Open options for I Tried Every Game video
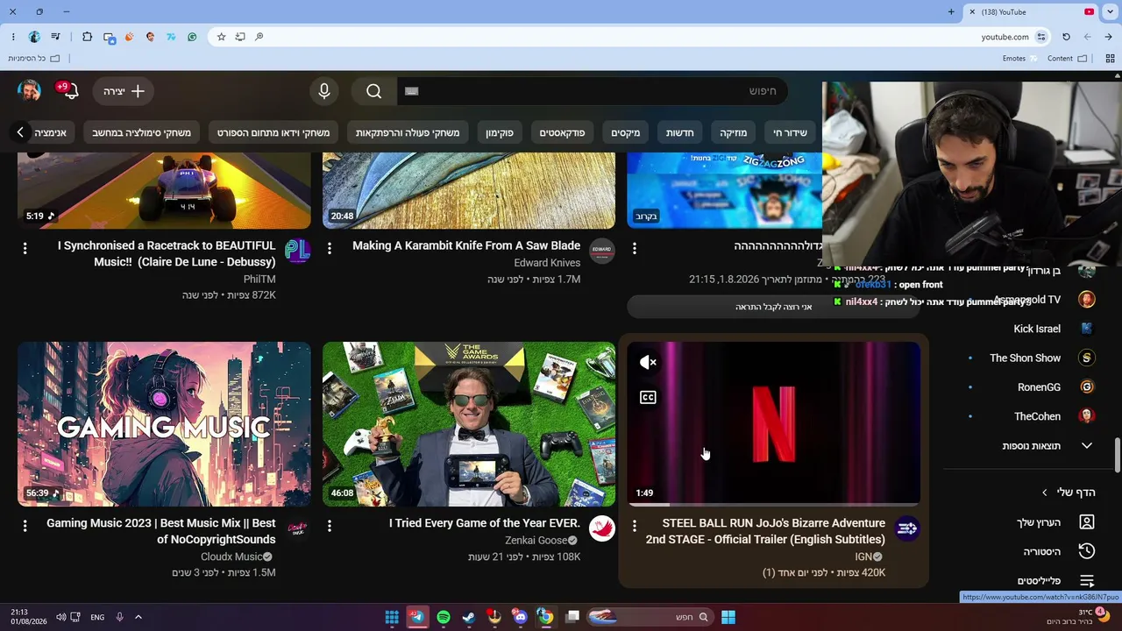 (330, 526)
